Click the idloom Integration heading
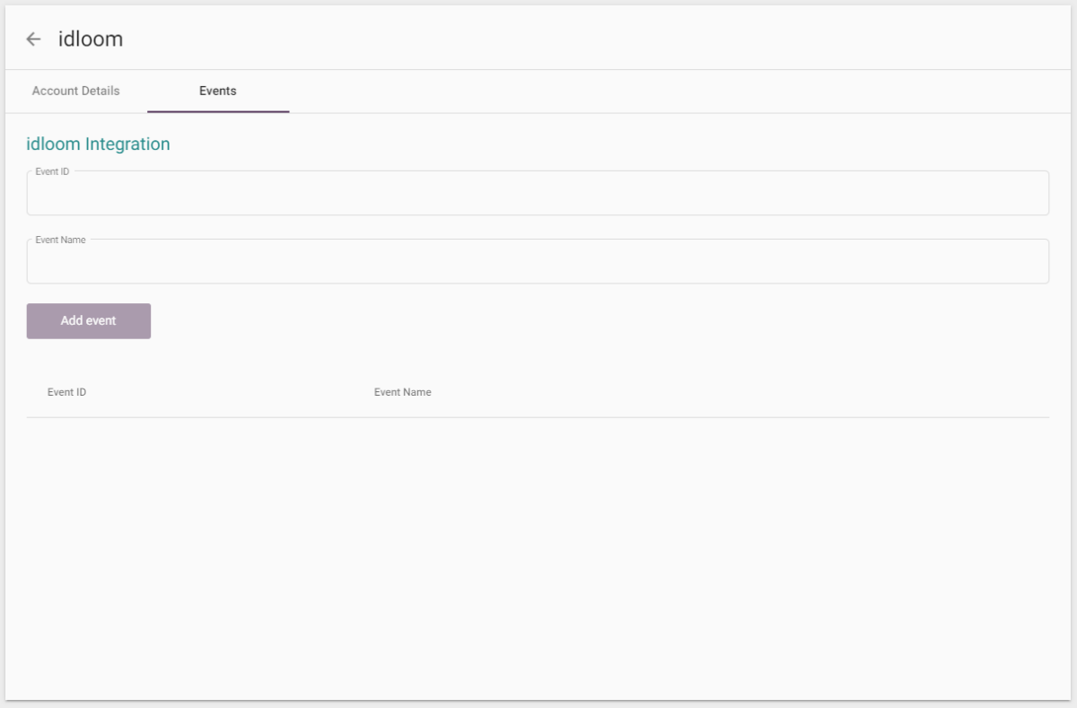The width and height of the screenshot is (1077, 708). 99,144
